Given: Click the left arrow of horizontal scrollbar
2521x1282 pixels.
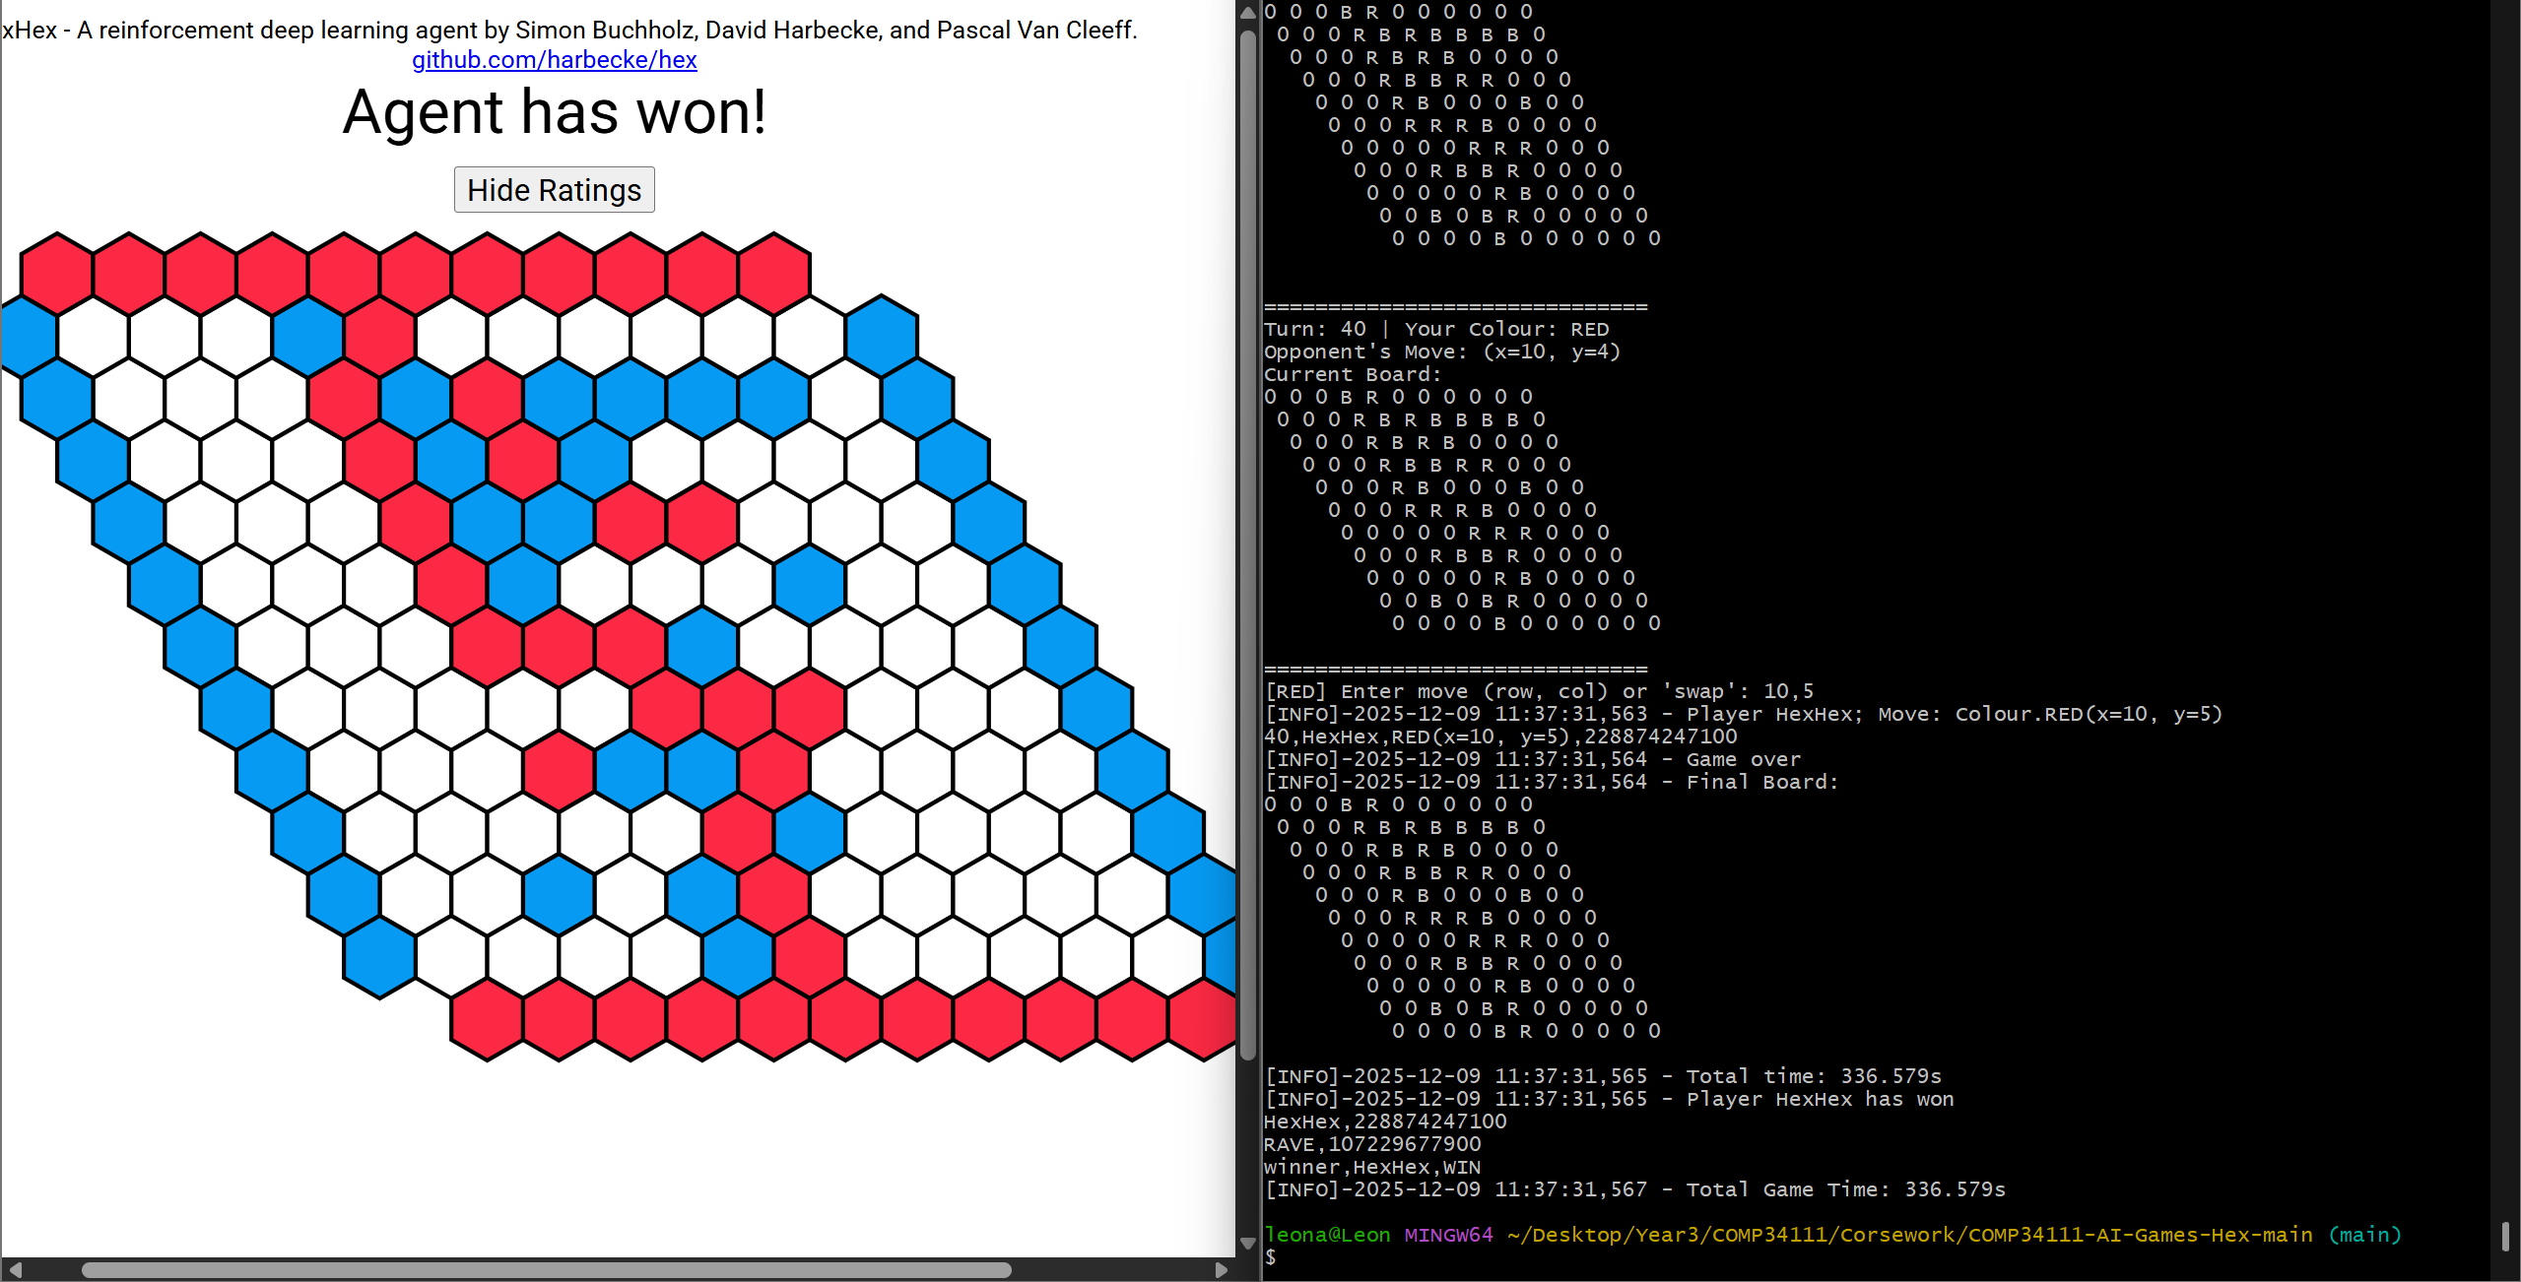Looking at the screenshot, I should (14, 1269).
